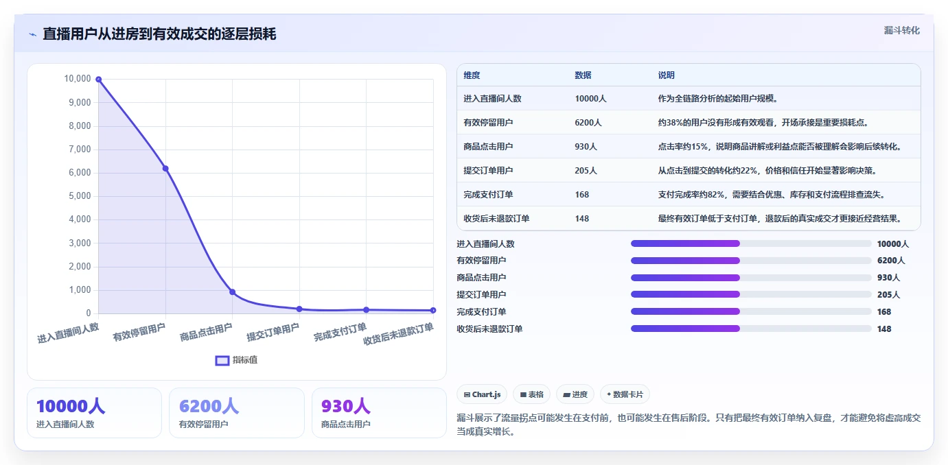Click the note '作为全链路分析的起始用户规模。'
This screenshot has width=948, height=465.
coord(717,99)
